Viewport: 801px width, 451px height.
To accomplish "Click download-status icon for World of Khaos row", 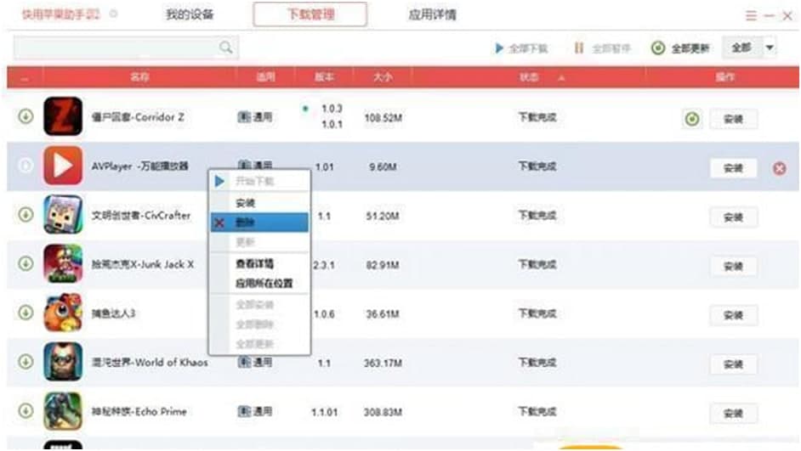I will tap(26, 361).
